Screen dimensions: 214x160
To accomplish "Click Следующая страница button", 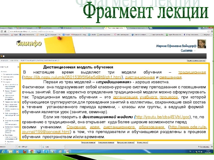I will (106, 143).
